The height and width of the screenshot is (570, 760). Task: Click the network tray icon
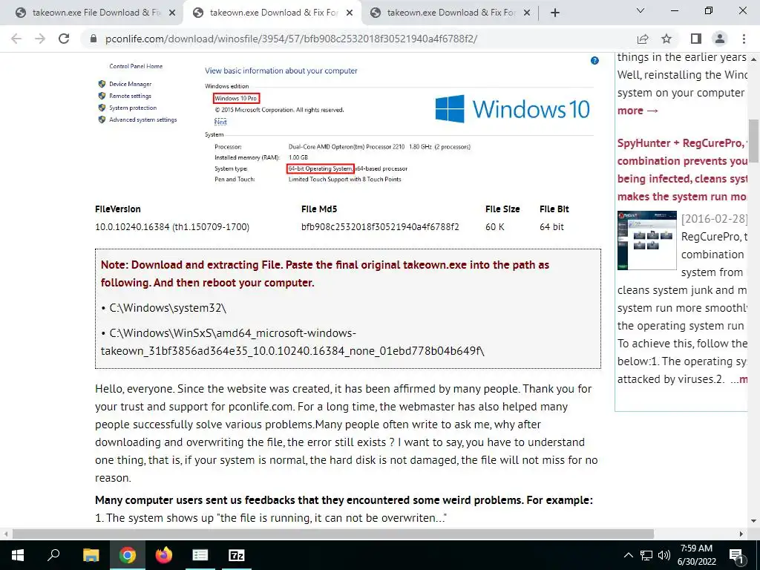[x=646, y=555]
